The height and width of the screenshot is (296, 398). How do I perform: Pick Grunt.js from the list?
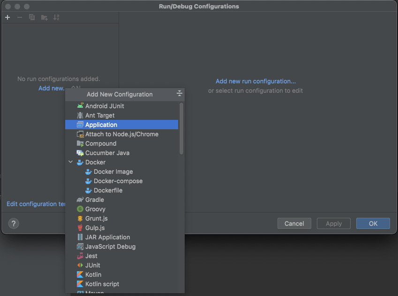tap(122, 218)
